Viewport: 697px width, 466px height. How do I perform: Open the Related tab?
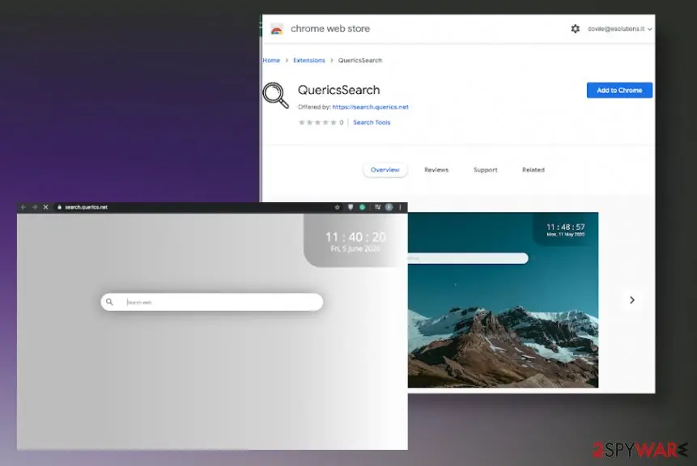point(533,170)
